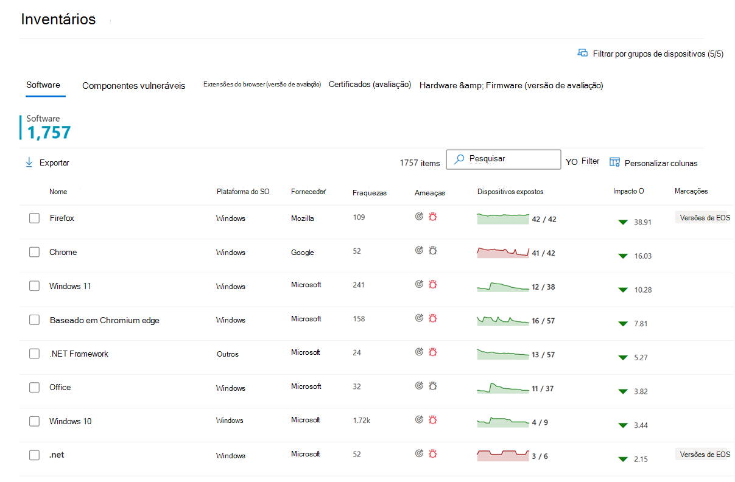Click Firefox's red bug threat icon
The width and height of the screenshot is (735, 482).
pos(433,216)
